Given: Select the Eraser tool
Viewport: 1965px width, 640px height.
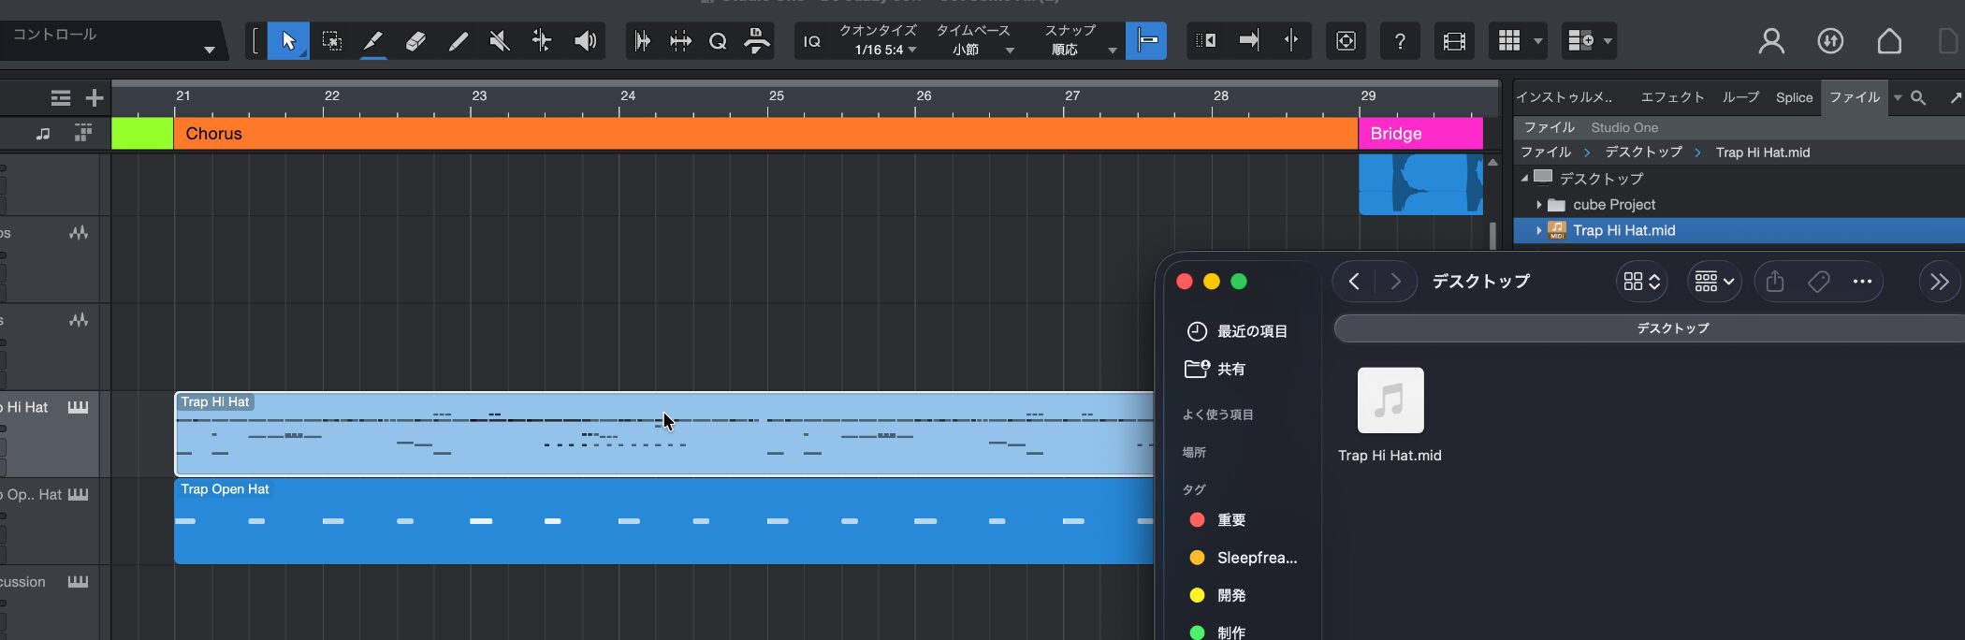Looking at the screenshot, I should point(415,41).
